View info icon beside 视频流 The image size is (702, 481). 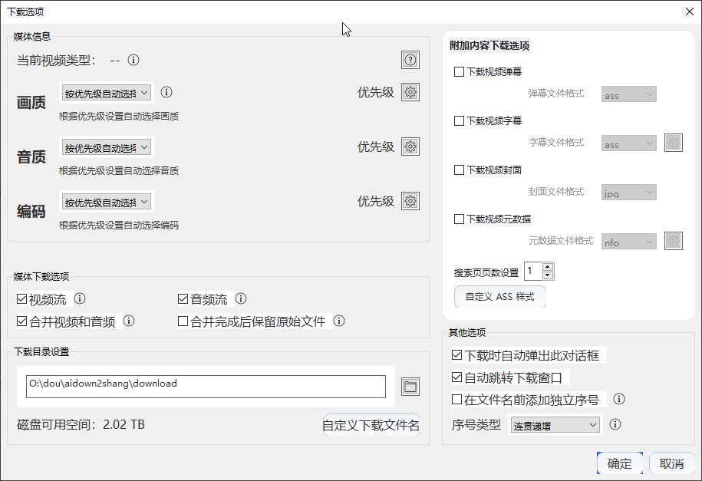[x=80, y=299]
